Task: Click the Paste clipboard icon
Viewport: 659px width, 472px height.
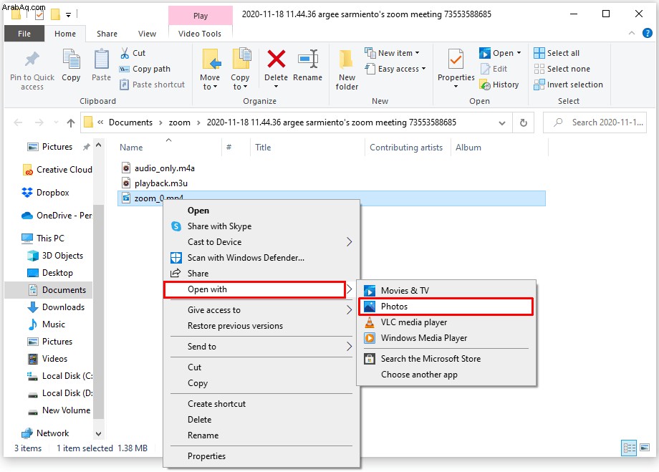Action: click(x=101, y=59)
